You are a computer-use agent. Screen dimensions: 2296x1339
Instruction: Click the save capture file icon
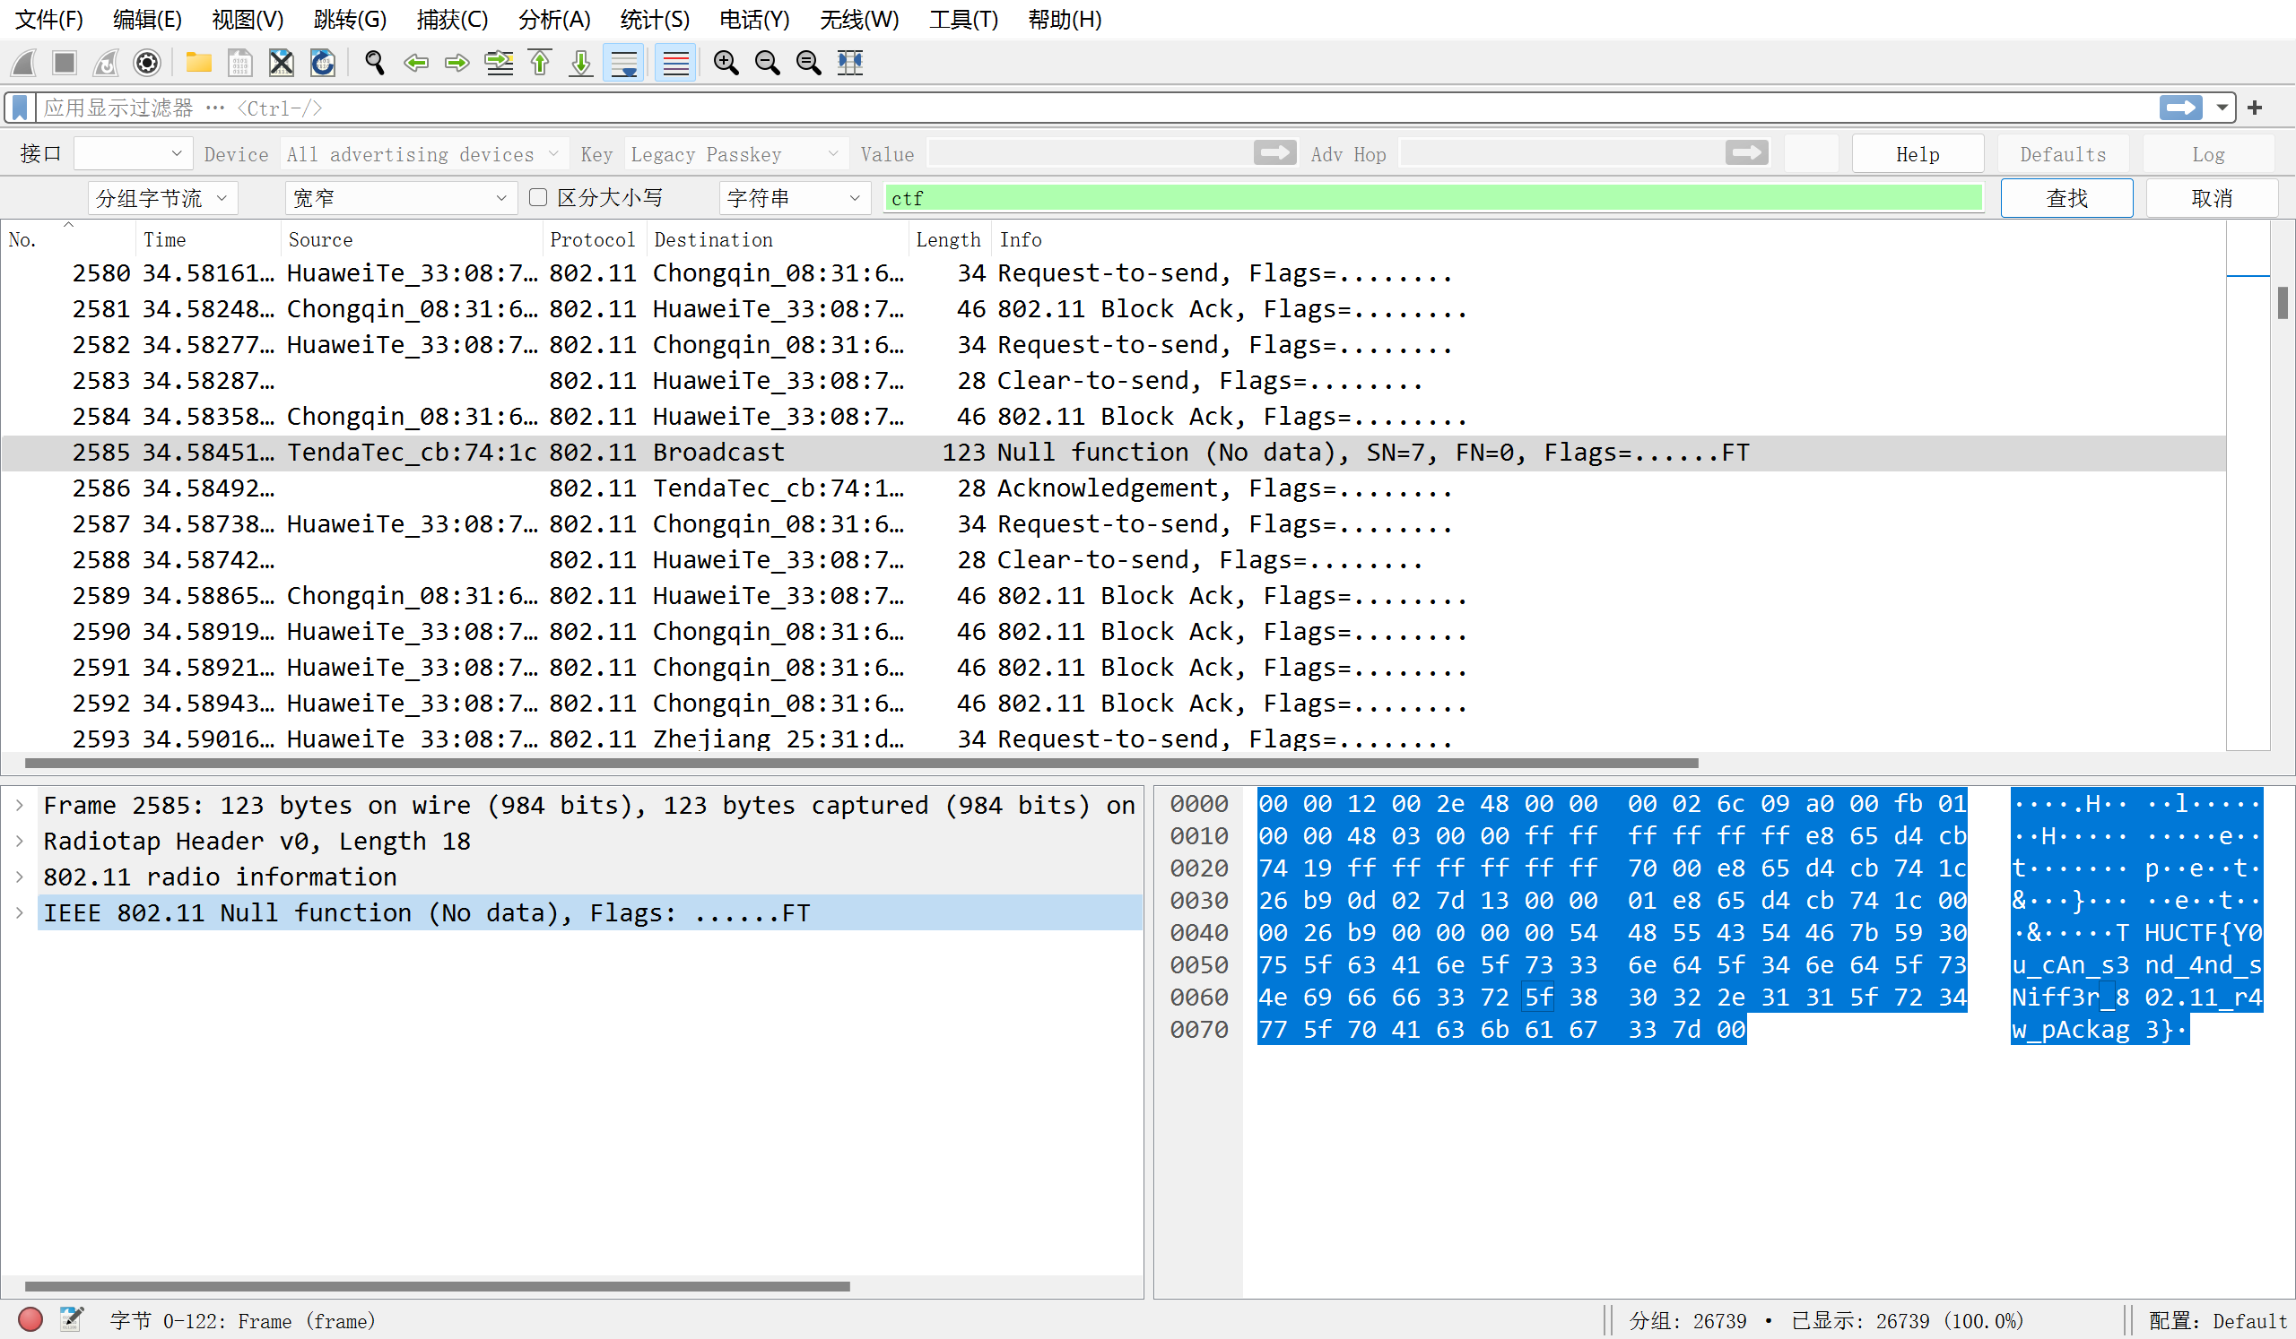pos(238,64)
